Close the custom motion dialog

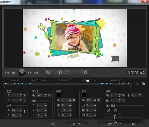pos(145,1)
